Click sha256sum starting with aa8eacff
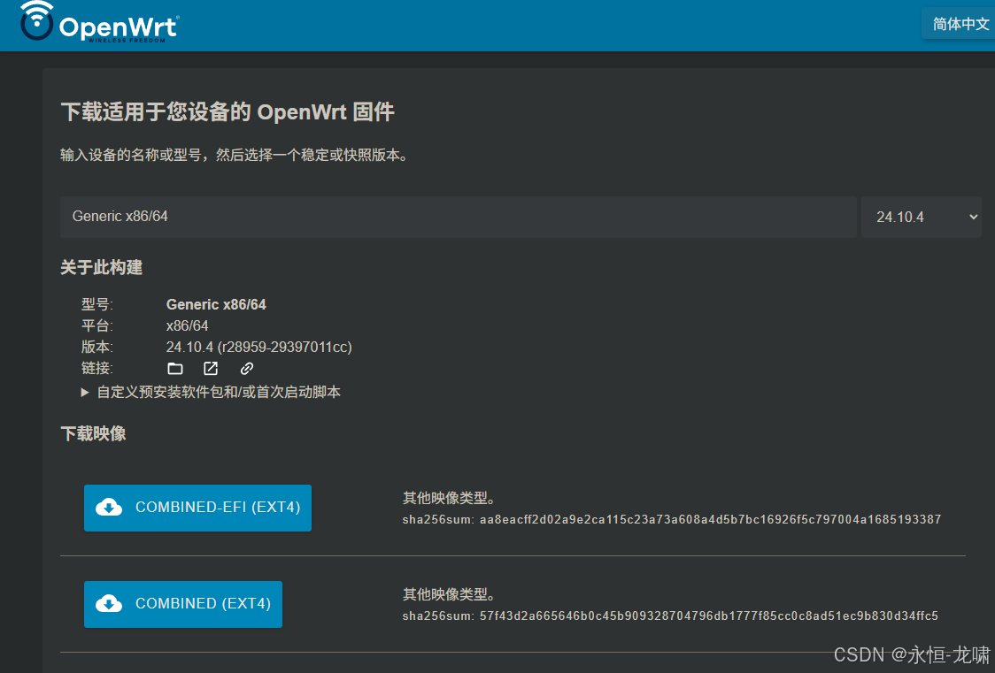This screenshot has width=995, height=673. (x=671, y=520)
